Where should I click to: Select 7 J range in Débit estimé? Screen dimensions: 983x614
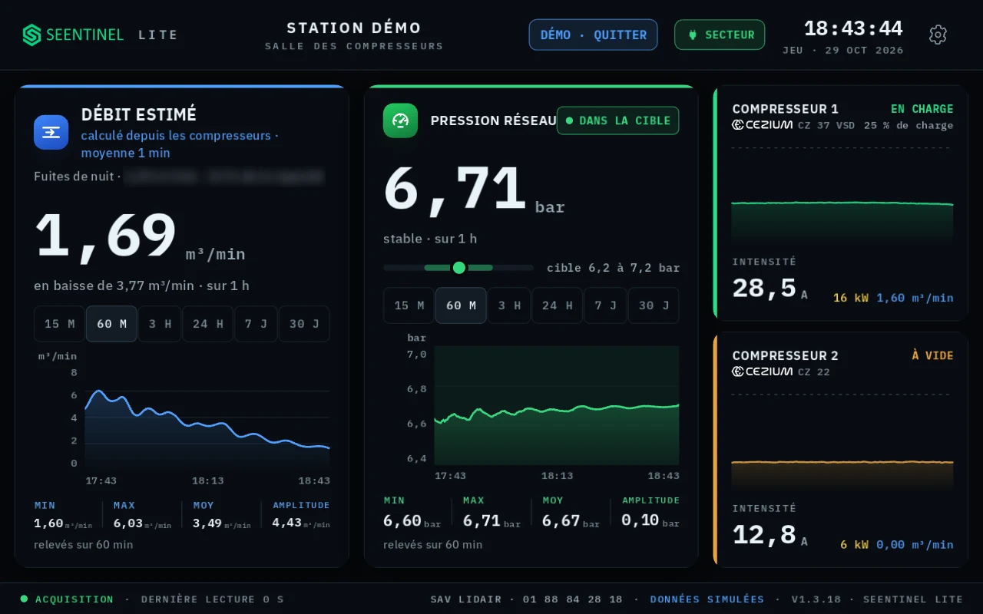[256, 324]
